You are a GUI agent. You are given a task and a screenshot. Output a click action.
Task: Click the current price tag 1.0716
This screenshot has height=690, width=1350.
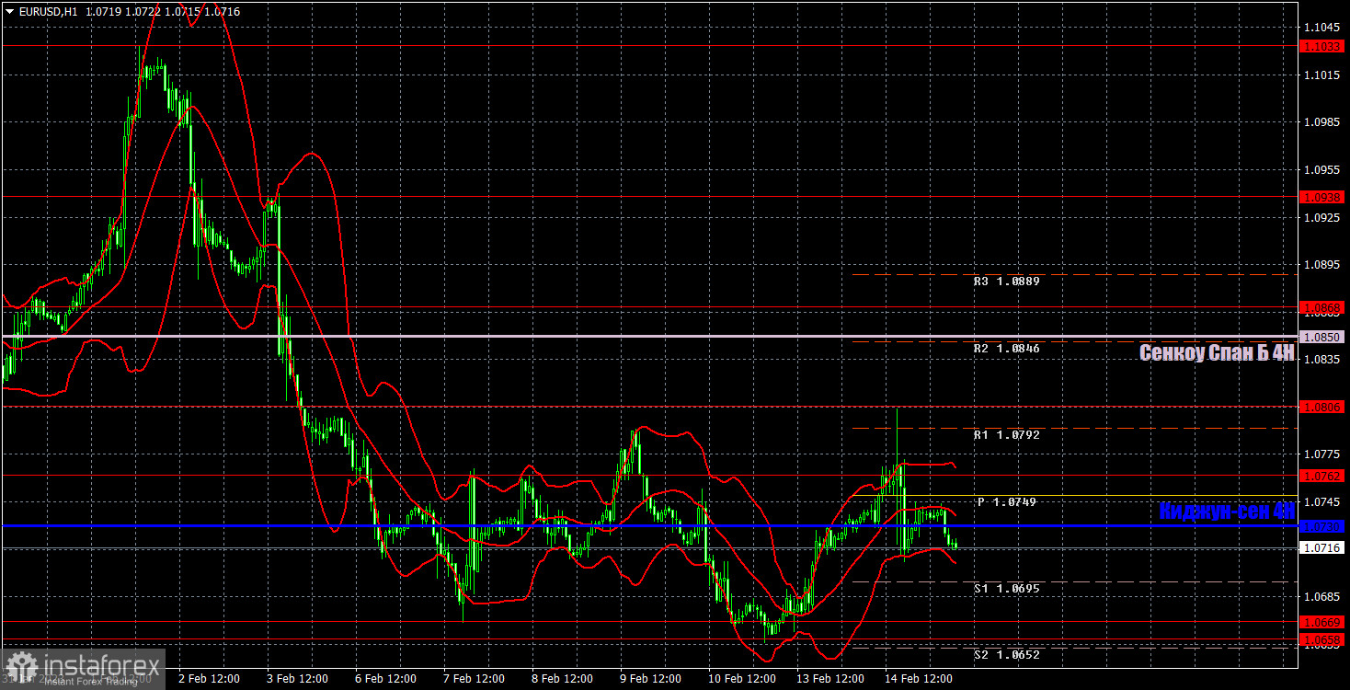coord(1322,548)
